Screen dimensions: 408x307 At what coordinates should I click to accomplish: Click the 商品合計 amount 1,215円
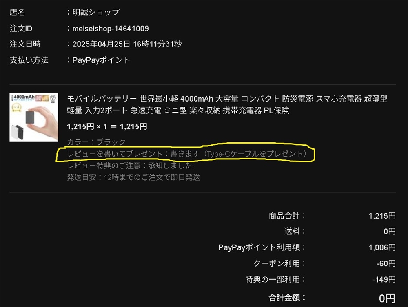[x=382, y=216]
